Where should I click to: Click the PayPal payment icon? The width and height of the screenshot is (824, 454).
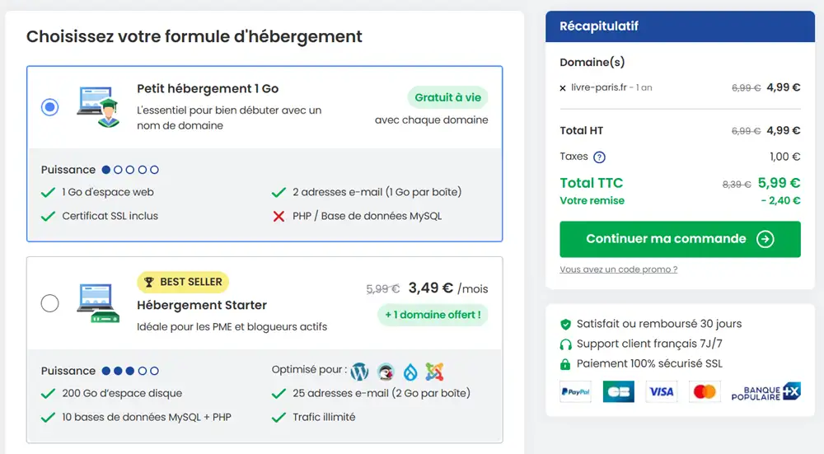[x=575, y=391]
